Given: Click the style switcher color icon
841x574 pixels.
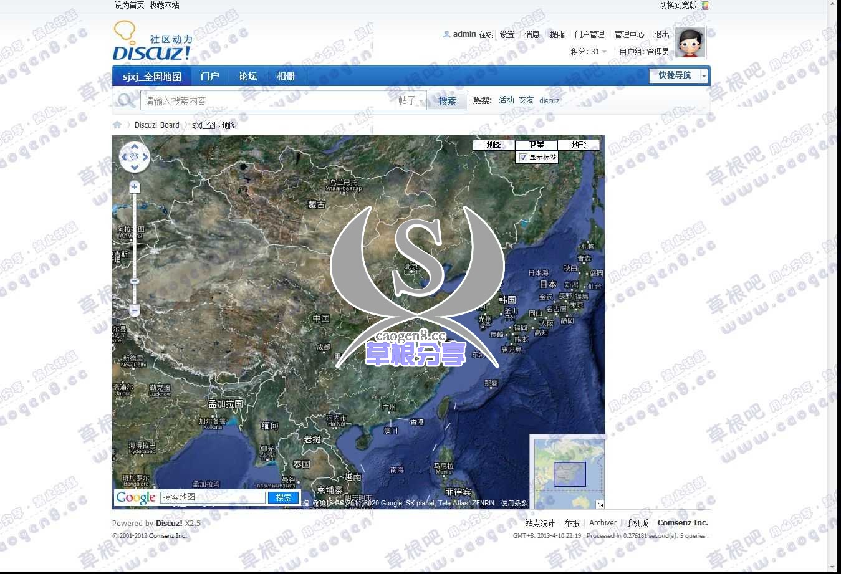Looking at the screenshot, I should 704,6.
